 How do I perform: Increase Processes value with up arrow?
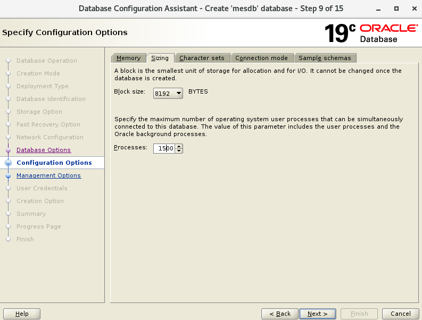coord(179,147)
